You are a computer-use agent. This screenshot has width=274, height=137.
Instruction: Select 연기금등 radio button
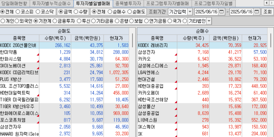pyautogui.click(x=146, y=21)
